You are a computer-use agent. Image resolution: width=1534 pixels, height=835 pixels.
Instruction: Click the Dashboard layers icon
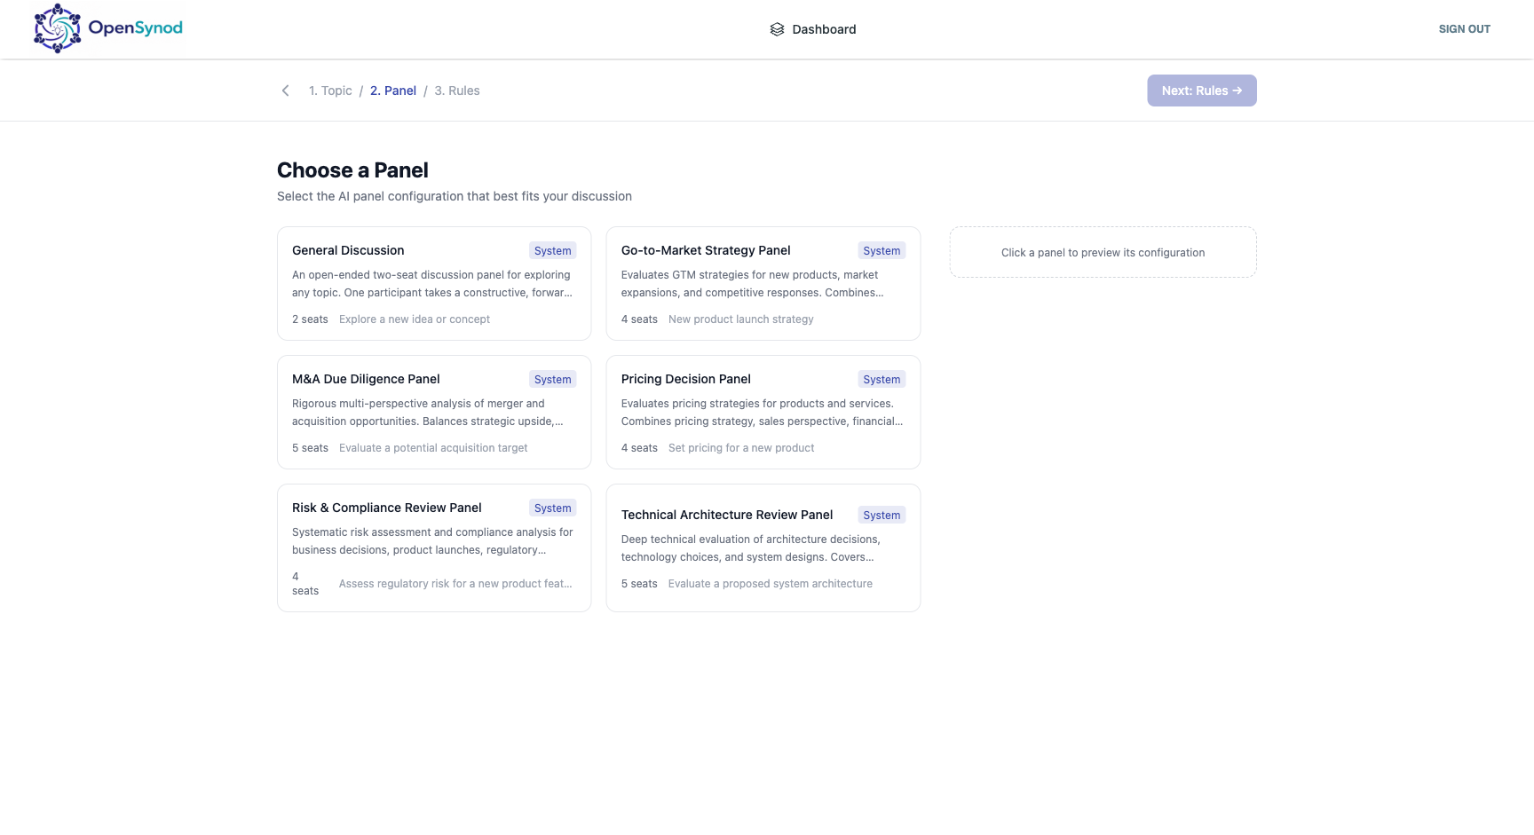(x=777, y=29)
